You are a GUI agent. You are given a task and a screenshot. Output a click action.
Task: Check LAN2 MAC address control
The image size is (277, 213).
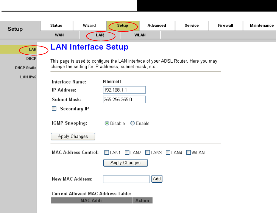point(127,153)
